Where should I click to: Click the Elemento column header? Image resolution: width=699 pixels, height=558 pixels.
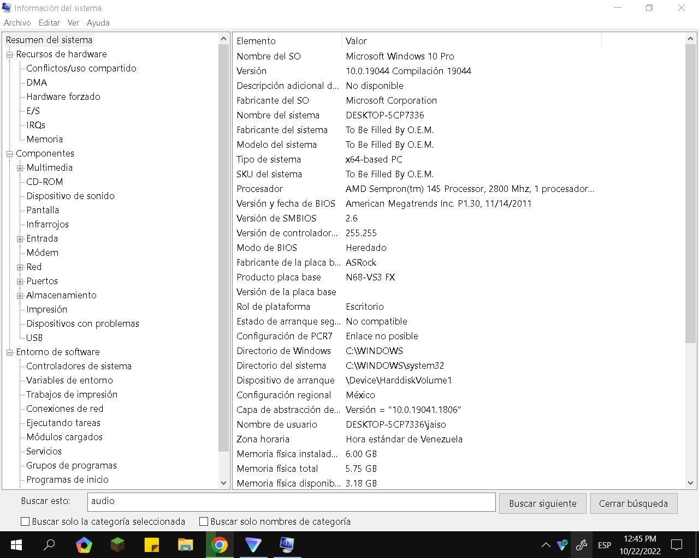287,41
